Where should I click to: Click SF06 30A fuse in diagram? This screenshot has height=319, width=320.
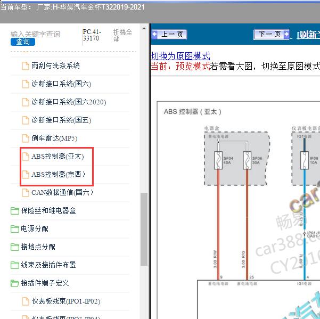pos(247,160)
